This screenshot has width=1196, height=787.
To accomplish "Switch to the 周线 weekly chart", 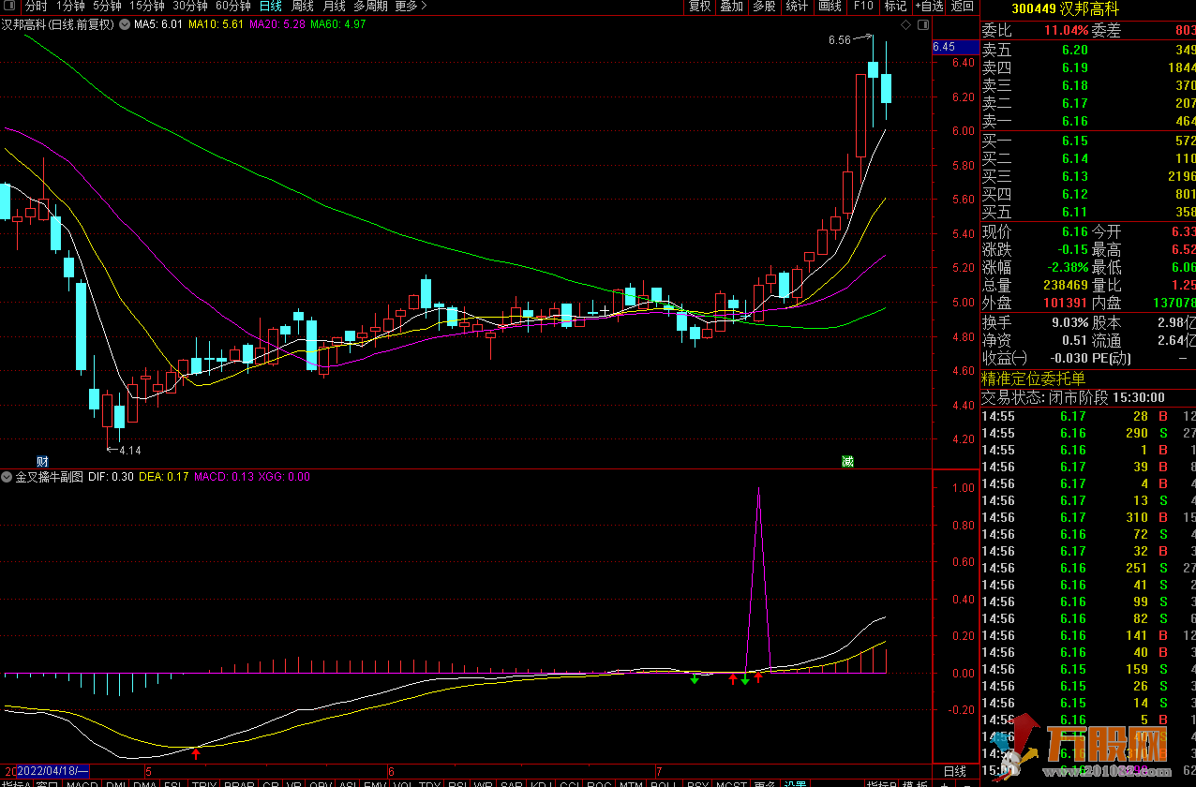I will point(303,7).
